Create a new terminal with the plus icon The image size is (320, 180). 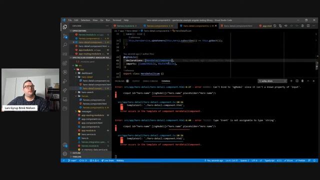click(291, 81)
